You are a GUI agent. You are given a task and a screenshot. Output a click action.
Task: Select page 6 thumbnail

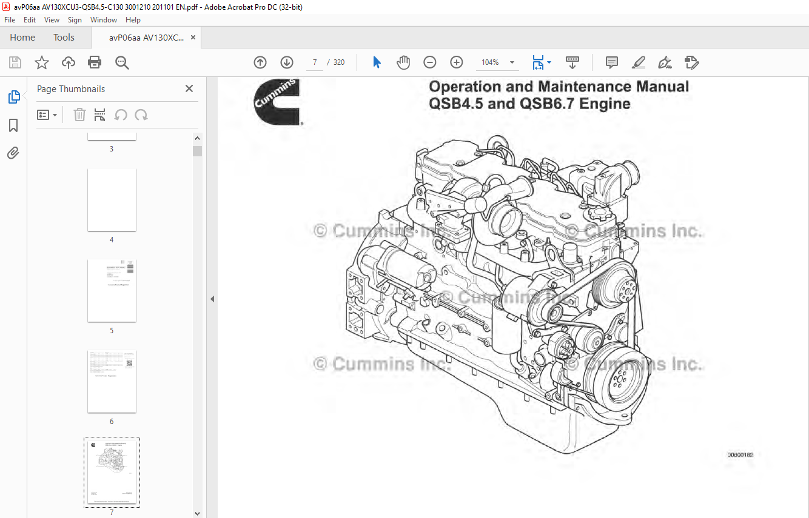click(x=112, y=382)
